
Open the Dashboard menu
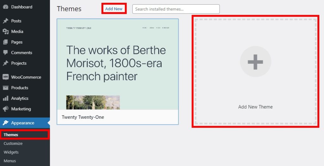25,7
